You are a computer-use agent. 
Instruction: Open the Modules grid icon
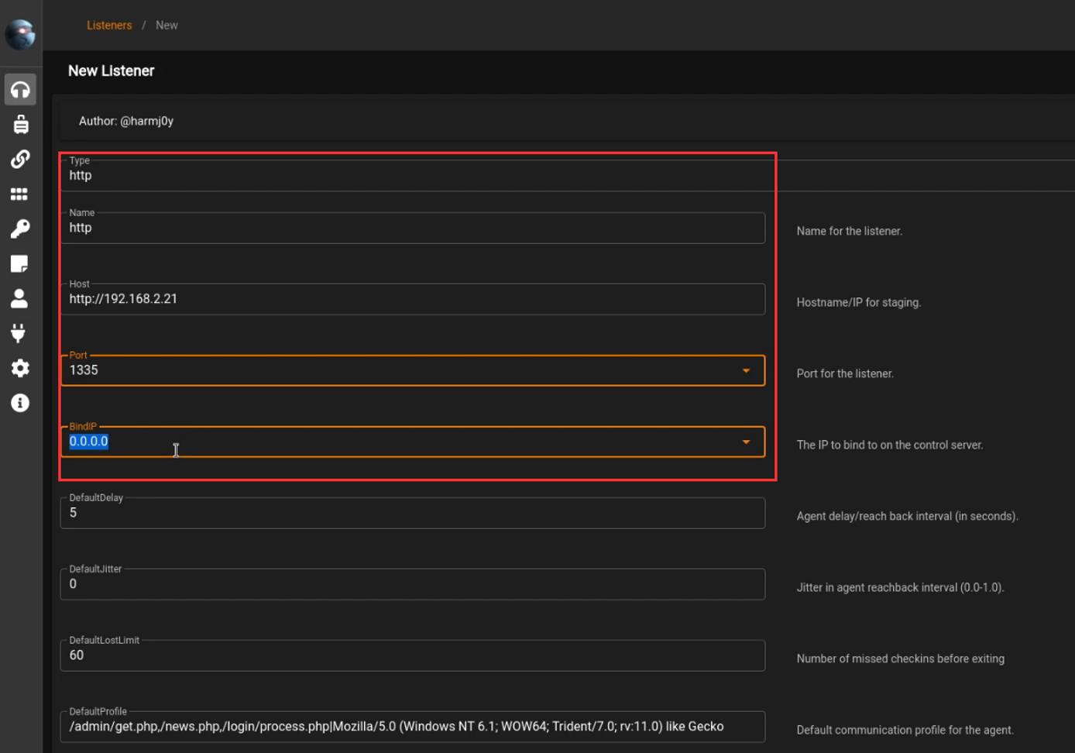pyautogui.click(x=20, y=194)
